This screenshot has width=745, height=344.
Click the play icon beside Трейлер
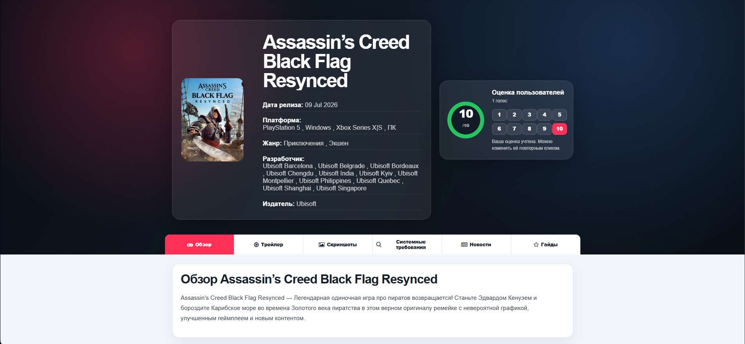pyautogui.click(x=256, y=245)
